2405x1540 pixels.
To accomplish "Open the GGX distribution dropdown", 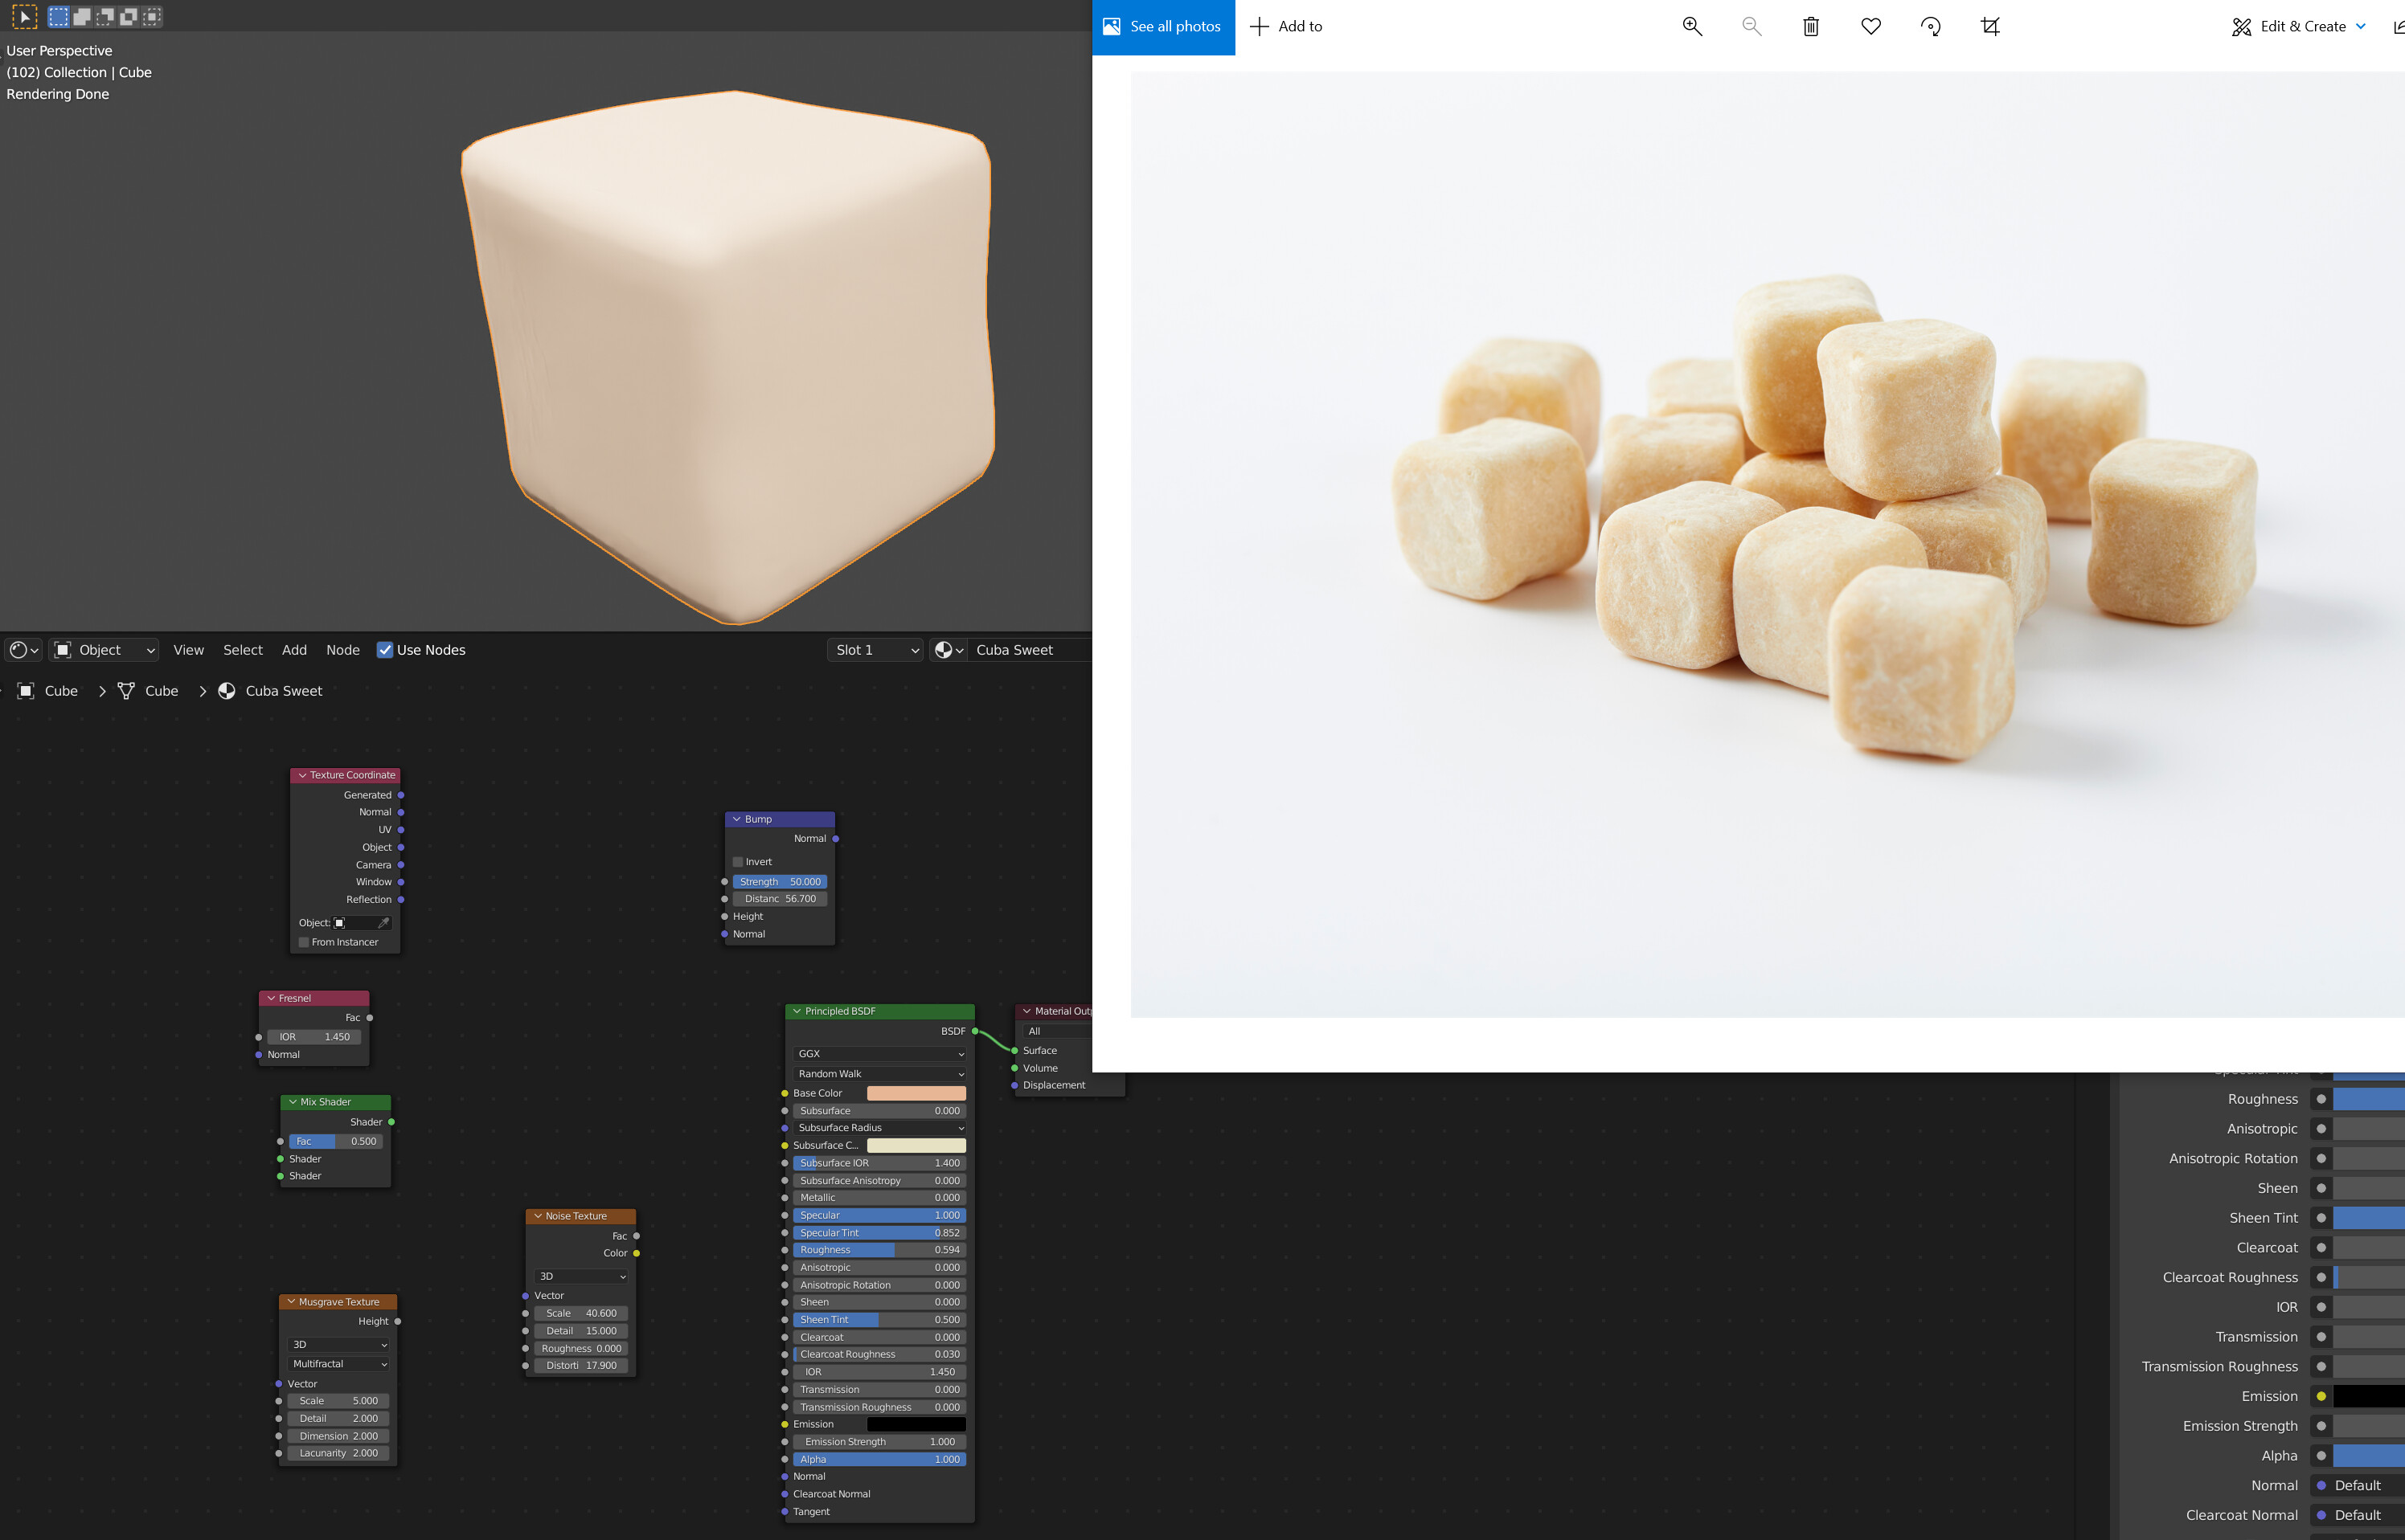I will click(879, 1054).
